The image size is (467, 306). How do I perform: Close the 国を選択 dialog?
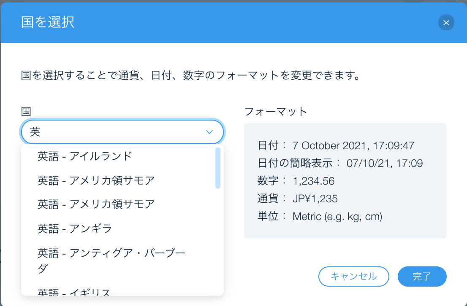pos(446,23)
